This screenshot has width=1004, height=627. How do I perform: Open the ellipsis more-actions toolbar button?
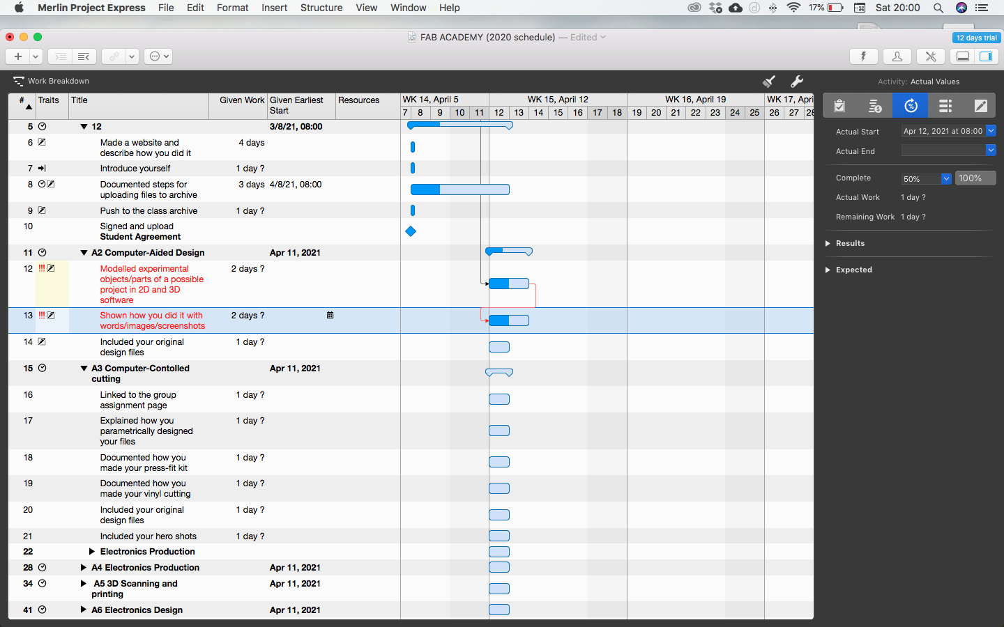tap(158, 56)
